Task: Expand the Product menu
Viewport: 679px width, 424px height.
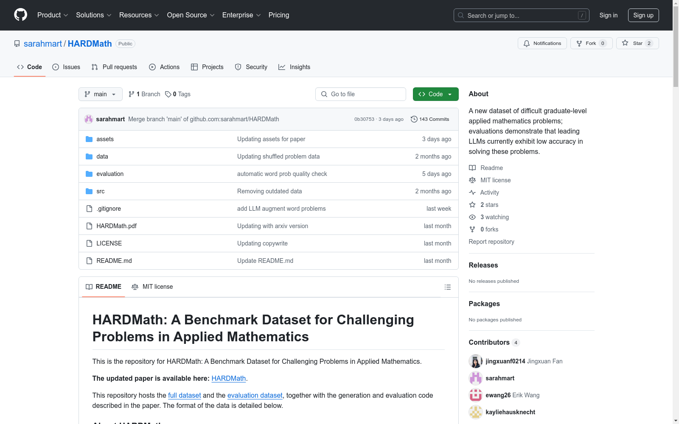Action: [53, 15]
